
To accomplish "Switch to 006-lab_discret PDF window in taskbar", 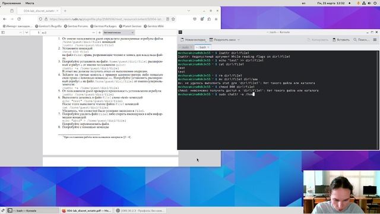I will [x=87, y=210].
